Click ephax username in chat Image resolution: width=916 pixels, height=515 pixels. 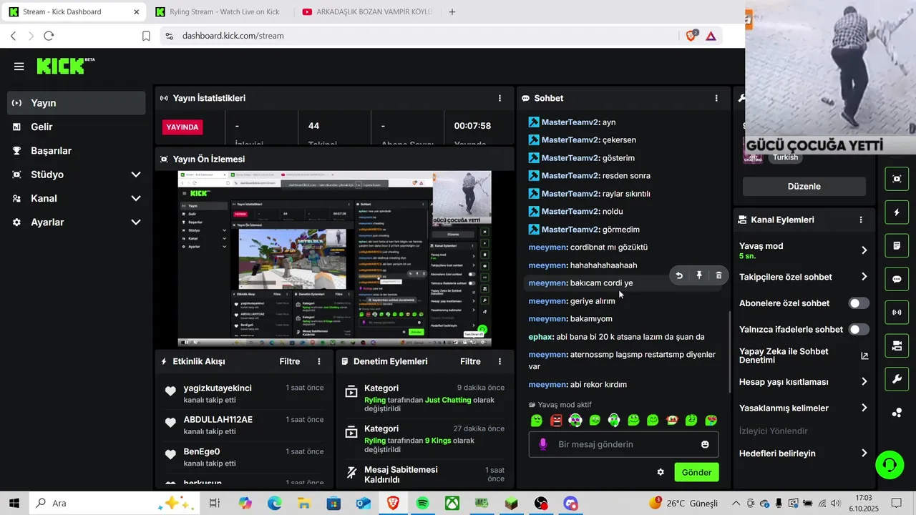tap(540, 337)
